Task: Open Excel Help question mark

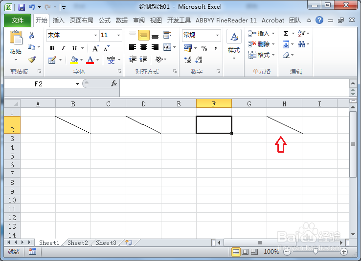Action: click(319, 20)
